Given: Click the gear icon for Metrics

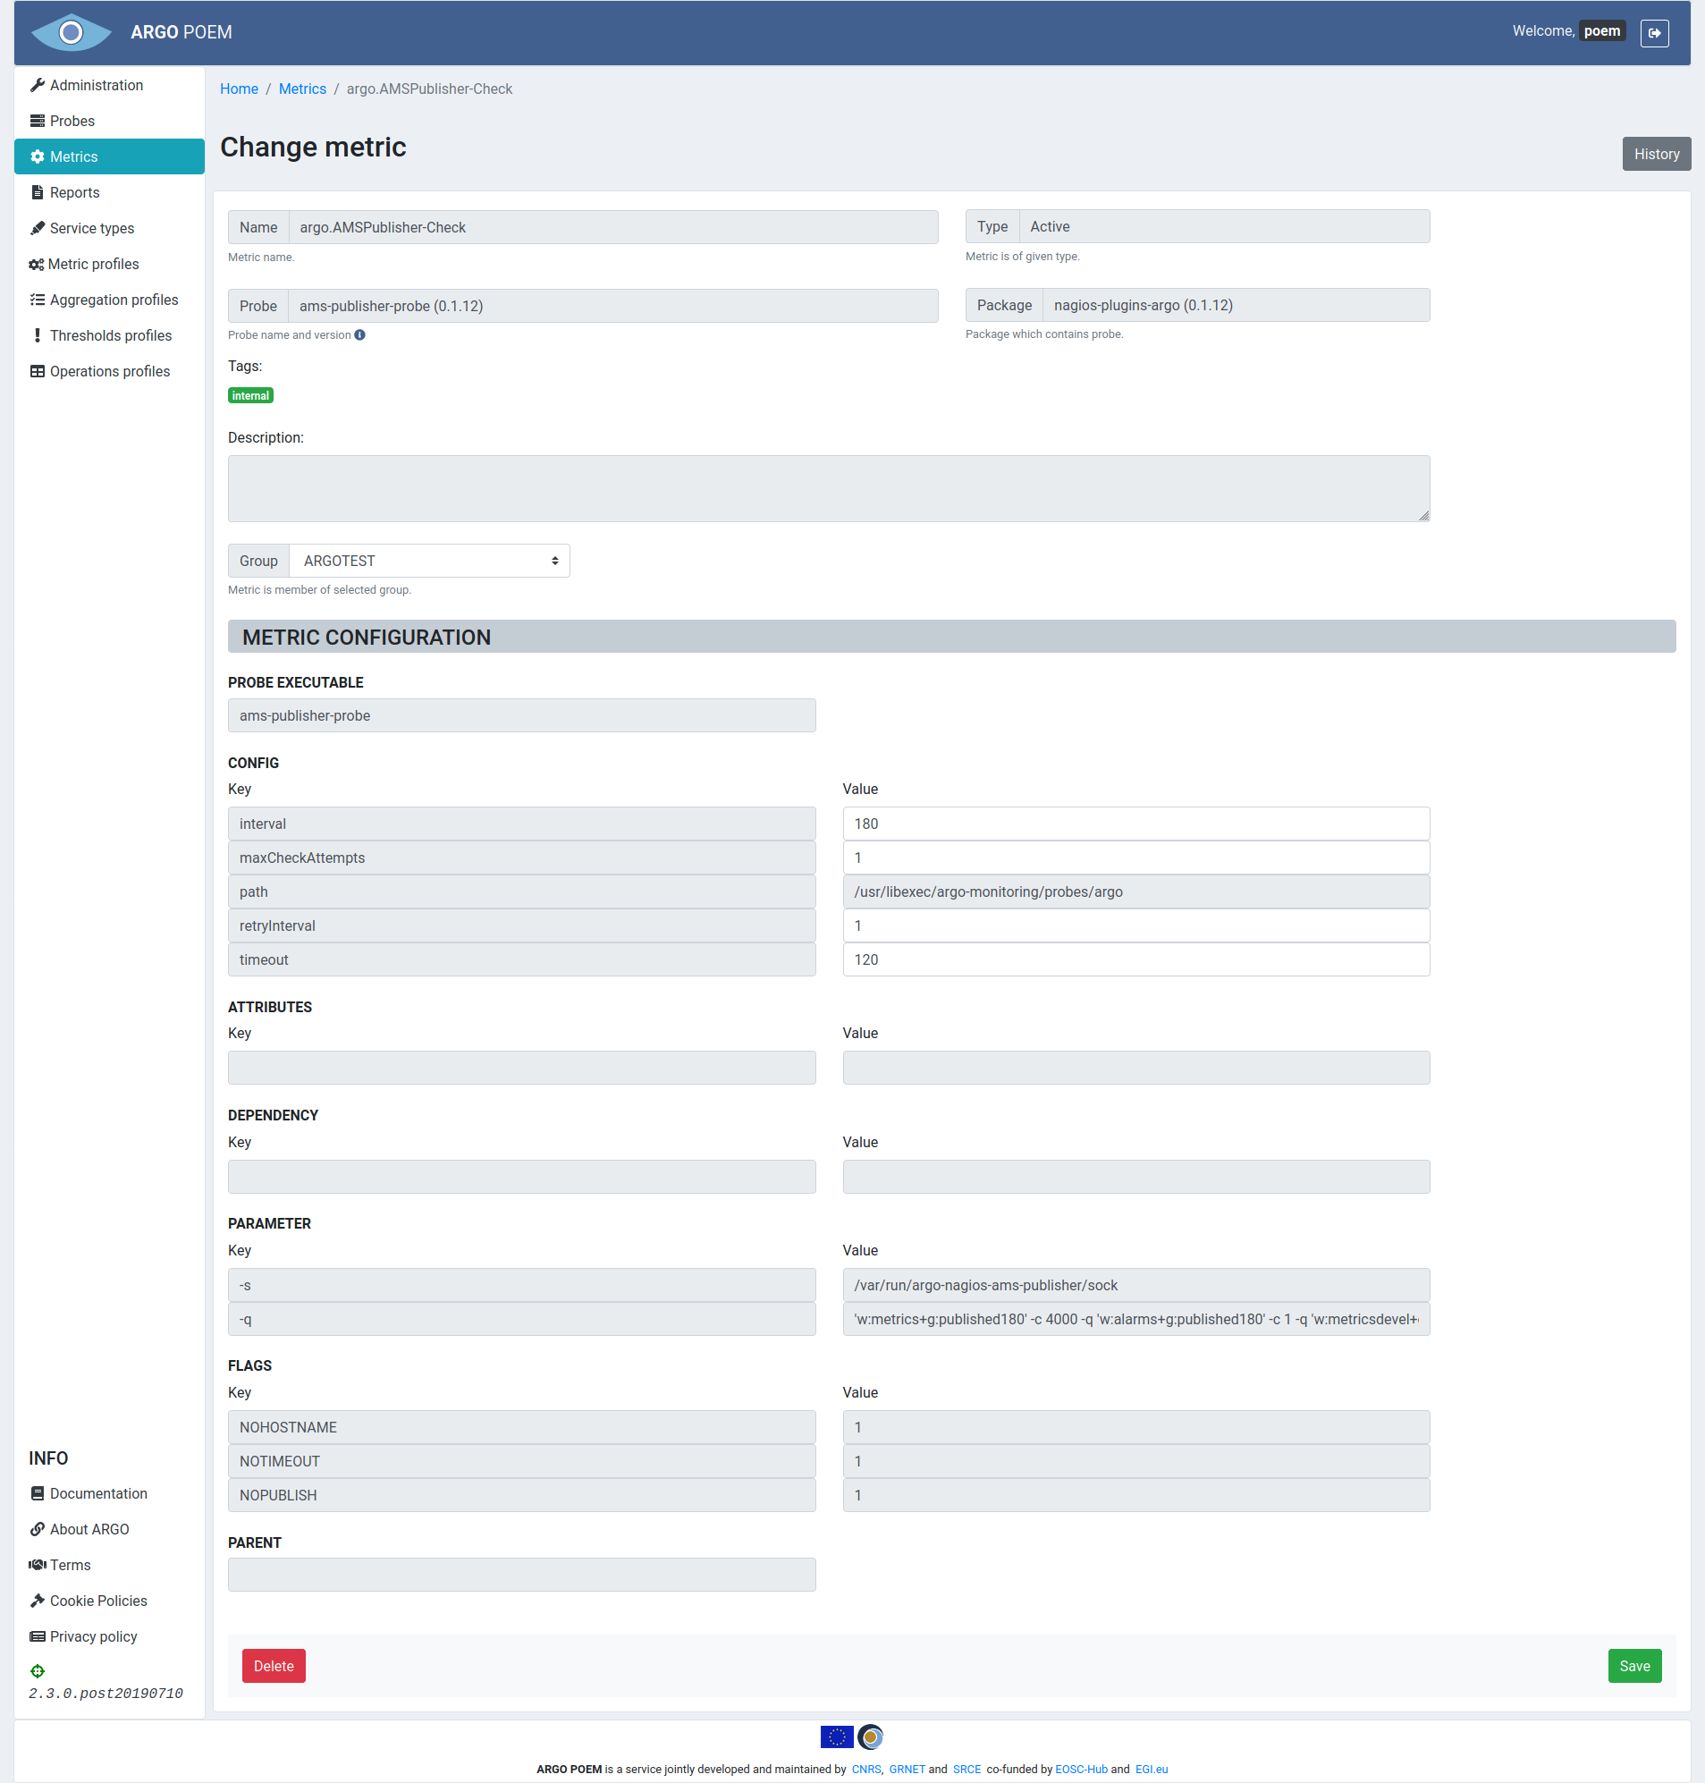Looking at the screenshot, I should coord(38,157).
